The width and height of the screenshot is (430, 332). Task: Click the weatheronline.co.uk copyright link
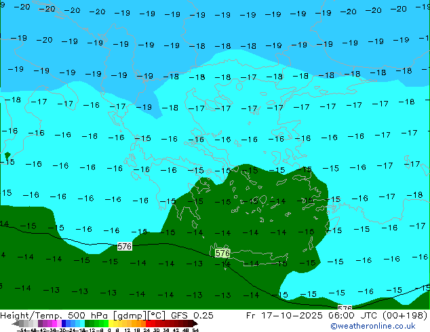pos(373,326)
